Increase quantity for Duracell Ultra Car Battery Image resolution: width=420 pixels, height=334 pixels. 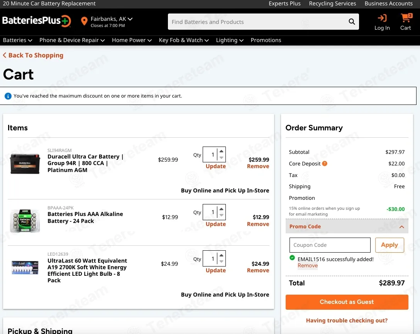[221, 151]
